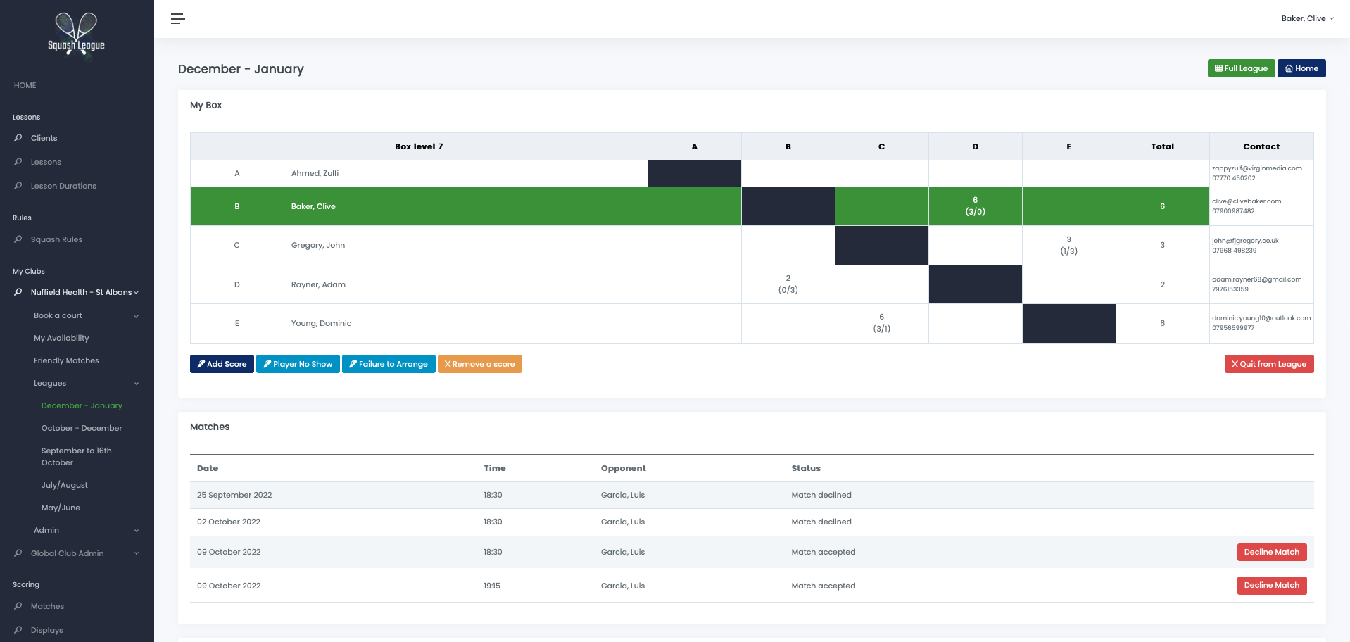This screenshot has height=642, width=1350.
Task: Click Rayner's score 2 (0/3) cell
Action: (x=788, y=284)
